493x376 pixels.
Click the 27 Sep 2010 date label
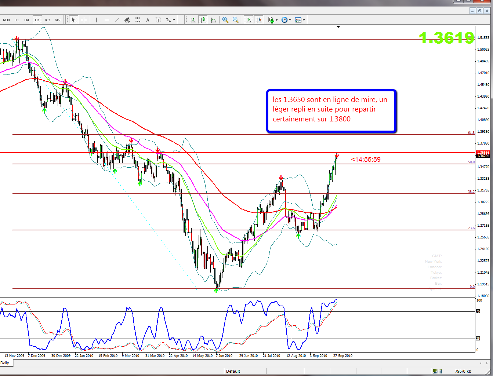click(343, 355)
